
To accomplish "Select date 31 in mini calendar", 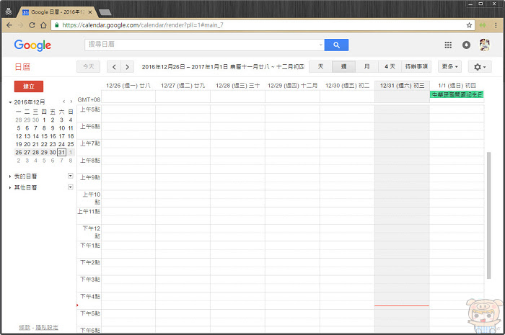I will 61,153.
